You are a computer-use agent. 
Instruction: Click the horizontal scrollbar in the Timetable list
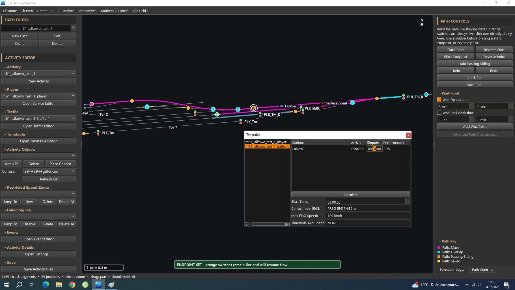pos(269,224)
